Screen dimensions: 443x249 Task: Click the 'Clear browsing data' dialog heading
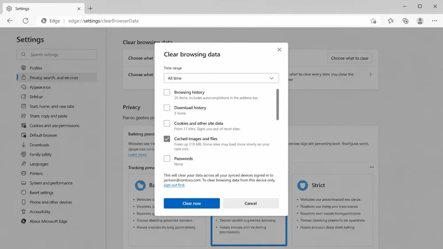(x=192, y=54)
